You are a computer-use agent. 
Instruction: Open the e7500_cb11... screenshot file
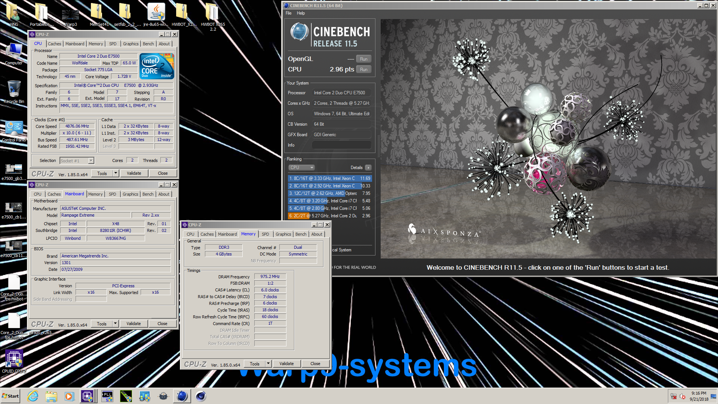14,248
